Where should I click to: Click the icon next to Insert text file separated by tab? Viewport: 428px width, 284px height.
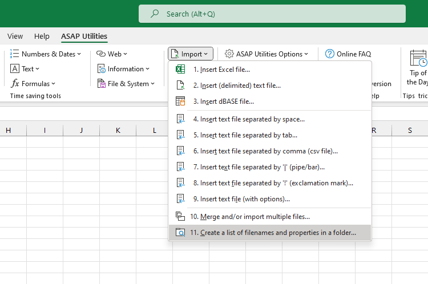coord(180,135)
